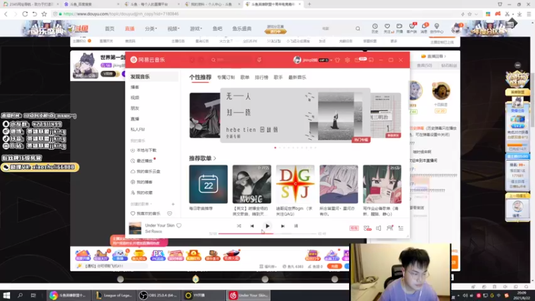Screen dimensions: 535x301
Task: Open the Under Your Skin album cover thumbnail
Action: pyautogui.click(x=135, y=228)
